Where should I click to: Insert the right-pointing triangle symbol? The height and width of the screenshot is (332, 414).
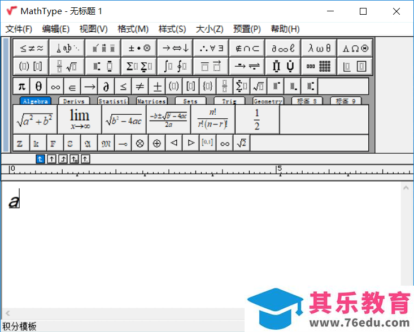click(191, 143)
